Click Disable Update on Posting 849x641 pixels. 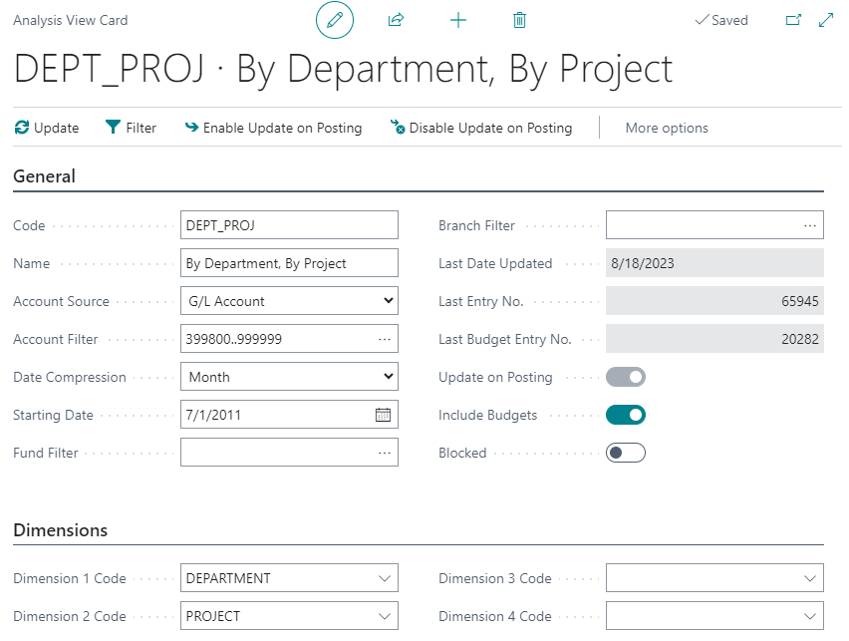coord(481,128)
